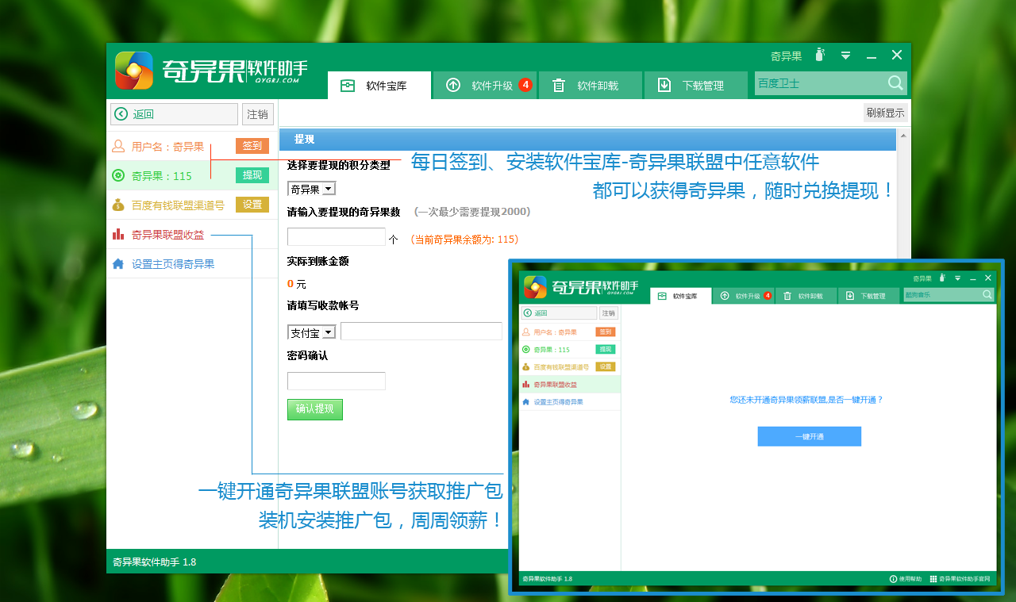Click the search magnifier beside 百度卫士
Image resolution: width=1016 pixels, height=602 pixels.
tap(895, 83)
